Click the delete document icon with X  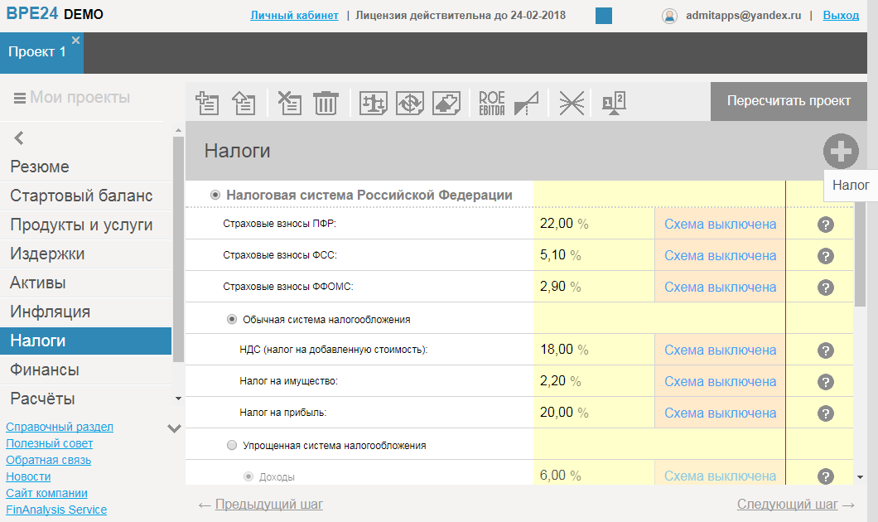pos(290,103)
